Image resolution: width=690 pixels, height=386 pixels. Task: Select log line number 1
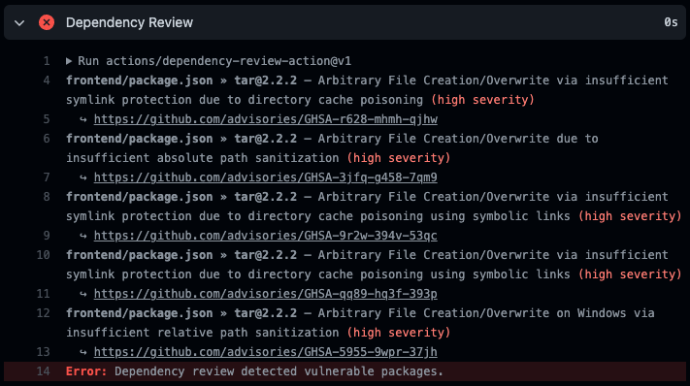point(47,61)
